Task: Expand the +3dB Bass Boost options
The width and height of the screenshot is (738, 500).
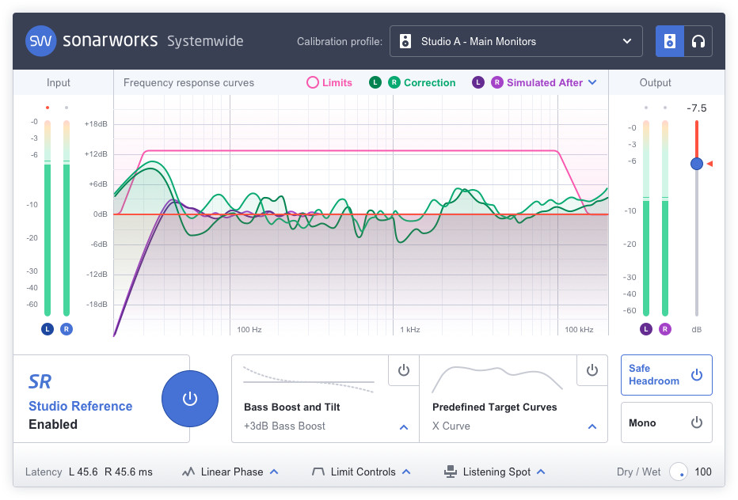Action: point(403,426)
